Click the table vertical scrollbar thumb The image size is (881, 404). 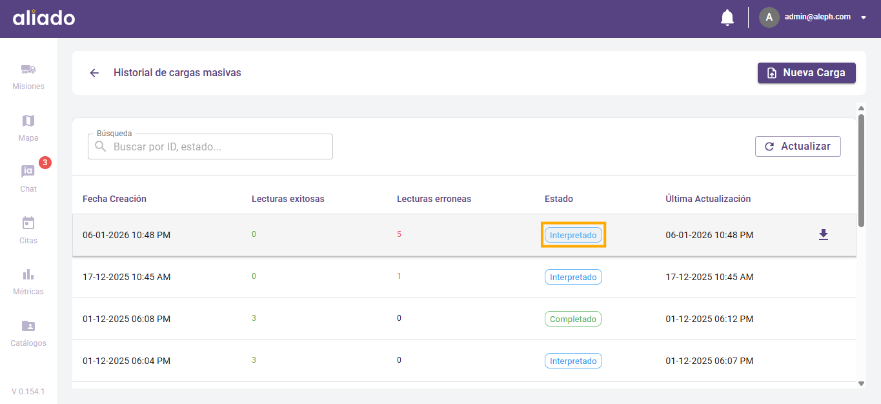[x=861, y=170]
